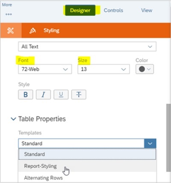Image resolution: width=171 pixels, height=183 pixels.
Task: Select the Styling paintbrush icon
Action: click(32, 30)
